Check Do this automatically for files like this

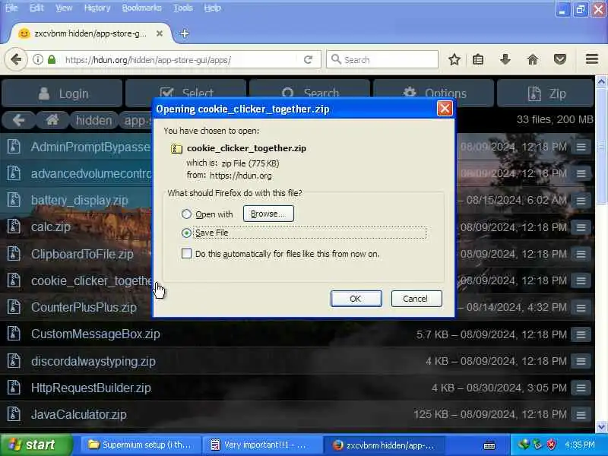(186, 254)
